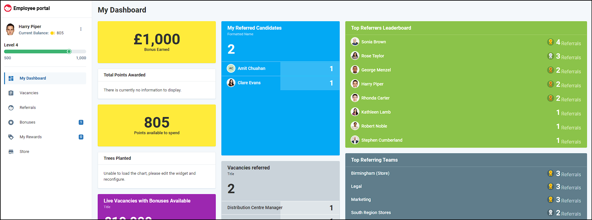Click the Vacancies clipboard icon

coord(11,93)
